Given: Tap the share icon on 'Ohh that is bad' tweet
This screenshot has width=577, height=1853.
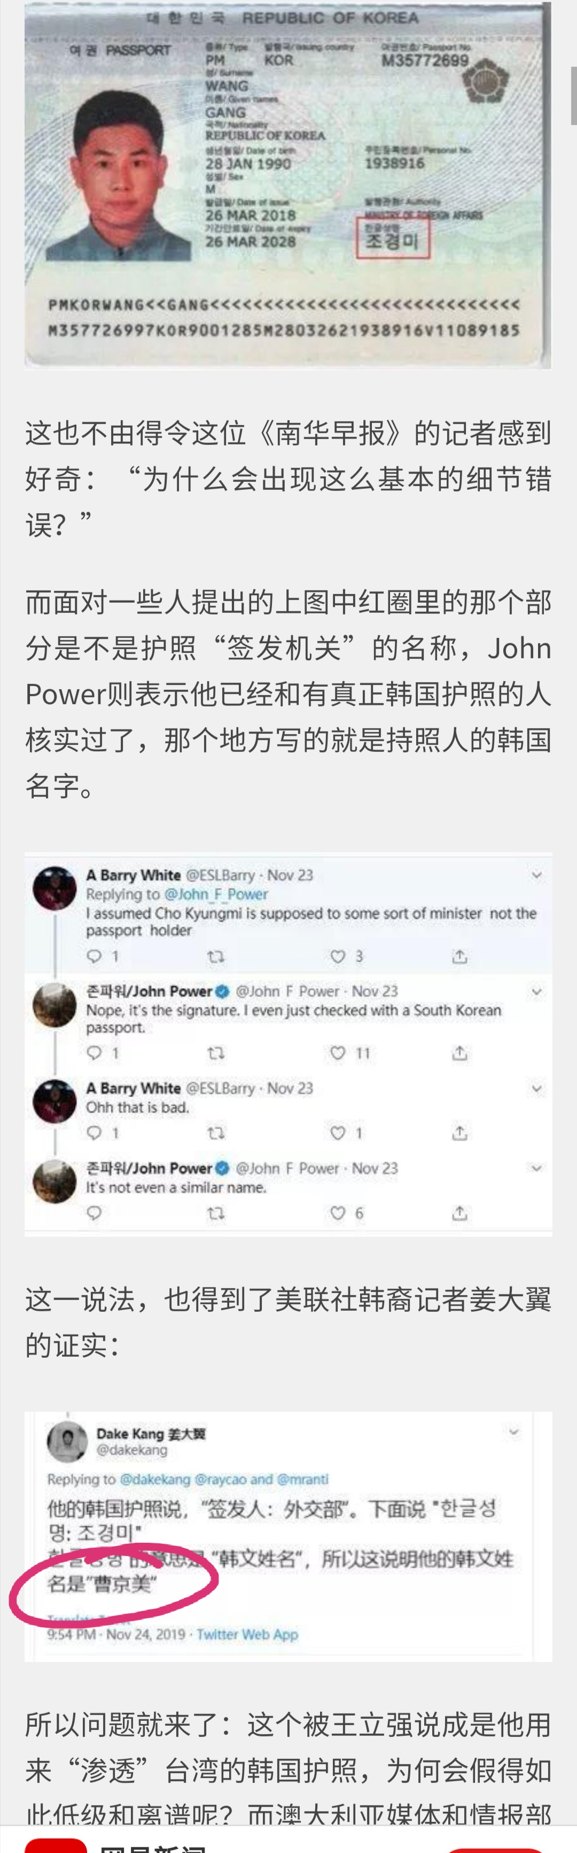Looking at the screenshot, I should tap(460, 1133).
